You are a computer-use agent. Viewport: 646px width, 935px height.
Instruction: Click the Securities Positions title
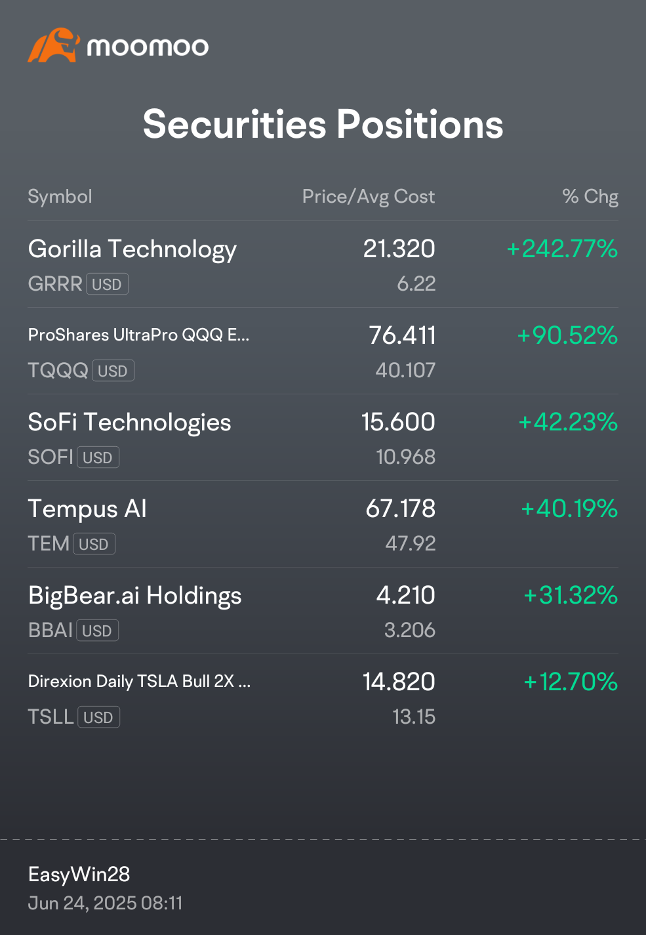pos(323,124)
